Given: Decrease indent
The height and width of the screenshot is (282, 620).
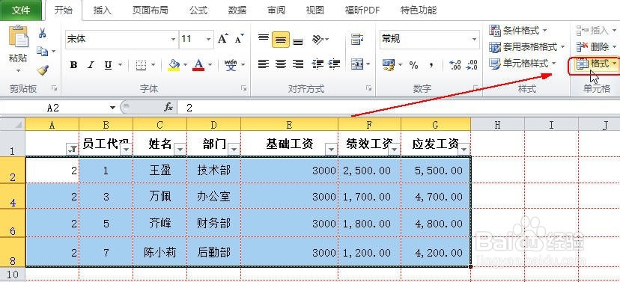Looking at the screenshot, I should [317, 64].
